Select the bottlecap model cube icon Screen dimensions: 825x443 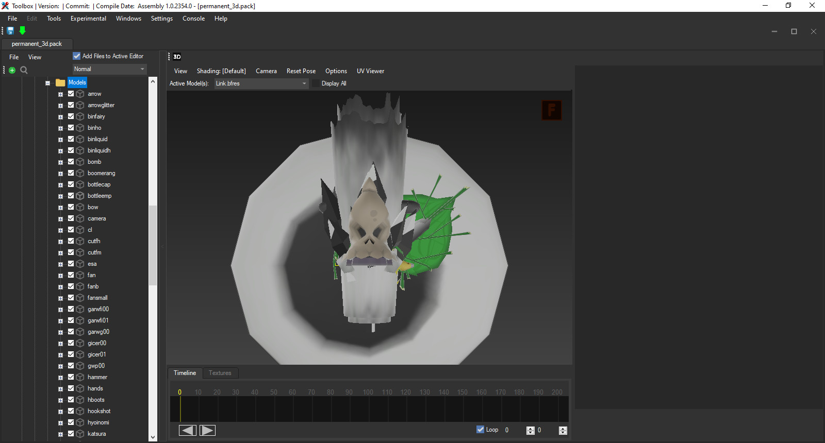click(x=80, y=184)
